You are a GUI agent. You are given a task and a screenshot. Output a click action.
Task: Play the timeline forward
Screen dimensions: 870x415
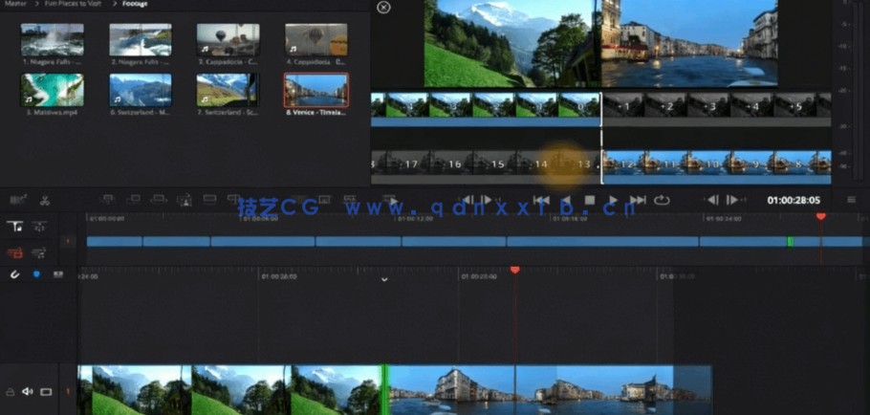click(x=613, y=200)
